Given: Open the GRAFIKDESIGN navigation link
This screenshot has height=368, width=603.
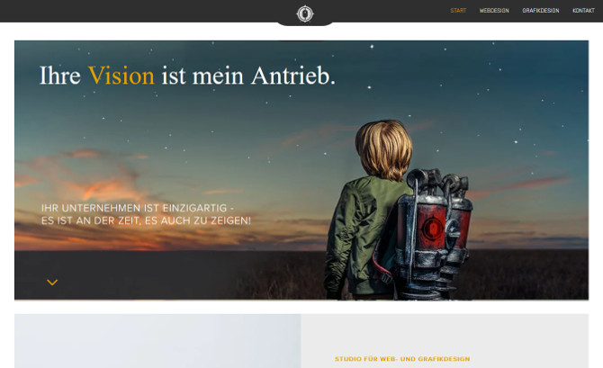Looking at the screenshot, I should click(x=541, y=11).
